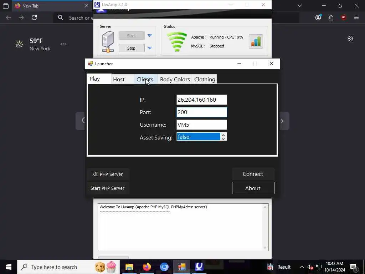The width and height of the screenshot is (365, 274).
Task: Click the network tray icon
Action: coord(319,267)
